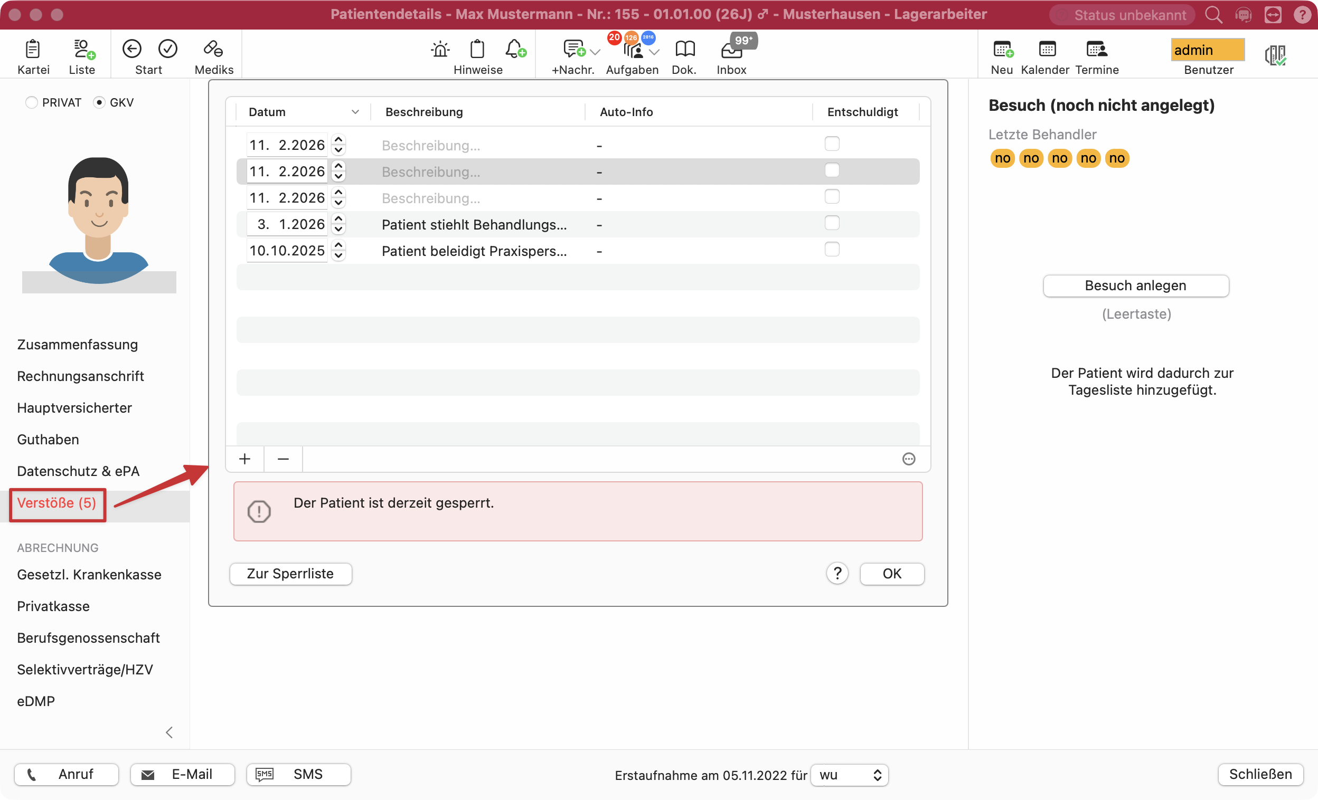Click the plus button to add violation
The width and height of the screenshot is (1318, 800).
point(244,459)
